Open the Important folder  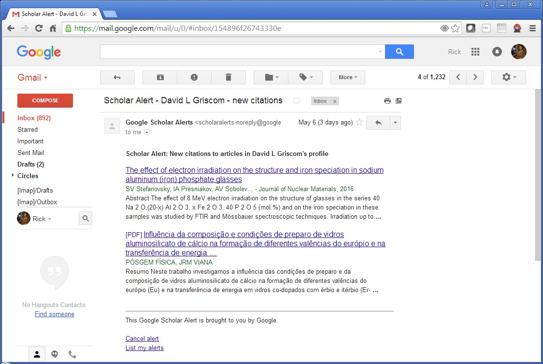[x=30, y=141]
